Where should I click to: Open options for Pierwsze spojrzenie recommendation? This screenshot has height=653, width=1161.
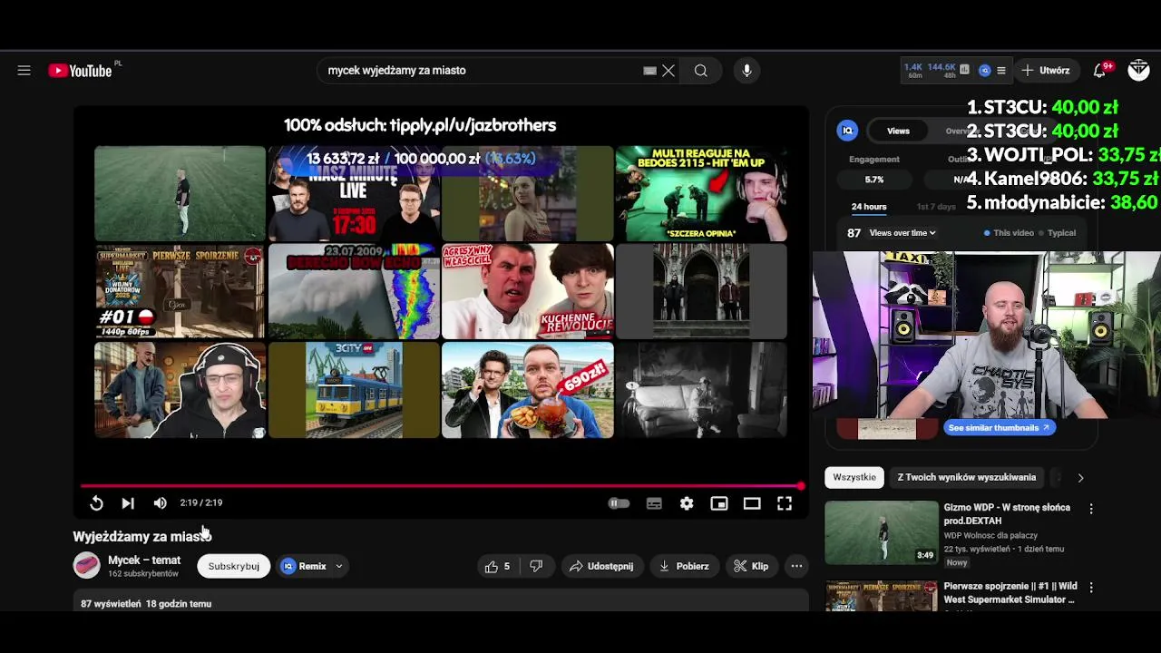click(x=1091, y=588)
